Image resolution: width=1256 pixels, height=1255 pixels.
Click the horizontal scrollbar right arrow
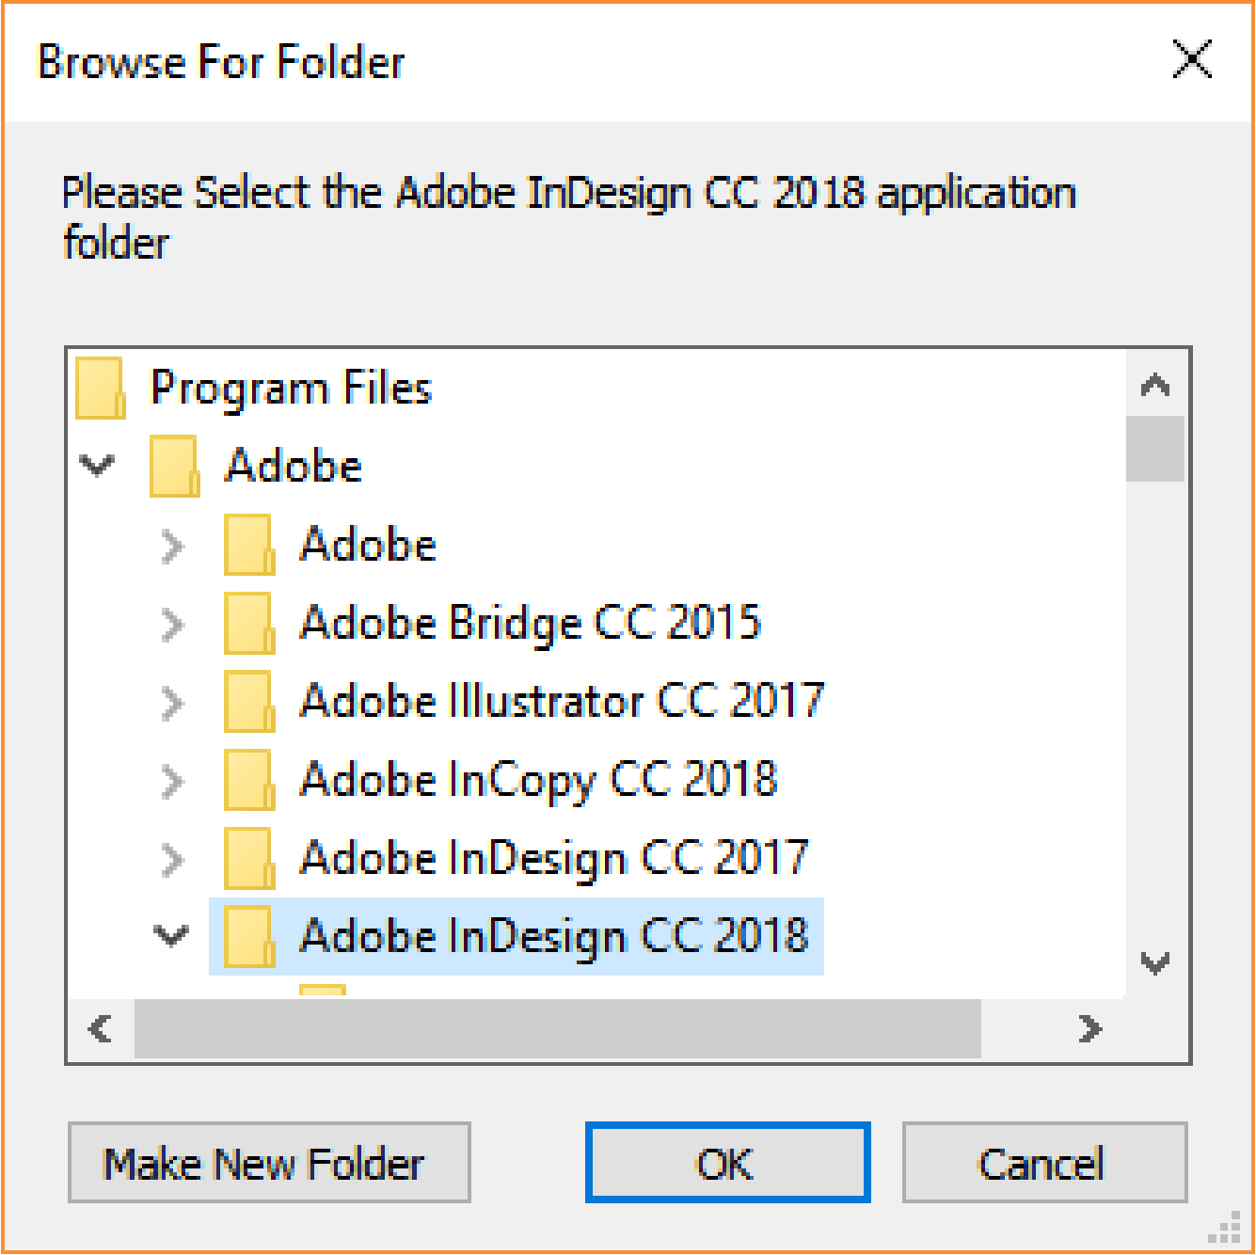coord(1090,1028)
